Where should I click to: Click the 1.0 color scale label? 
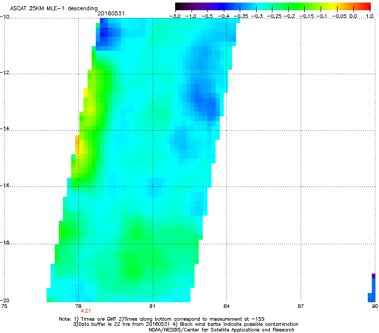(370, 16)
